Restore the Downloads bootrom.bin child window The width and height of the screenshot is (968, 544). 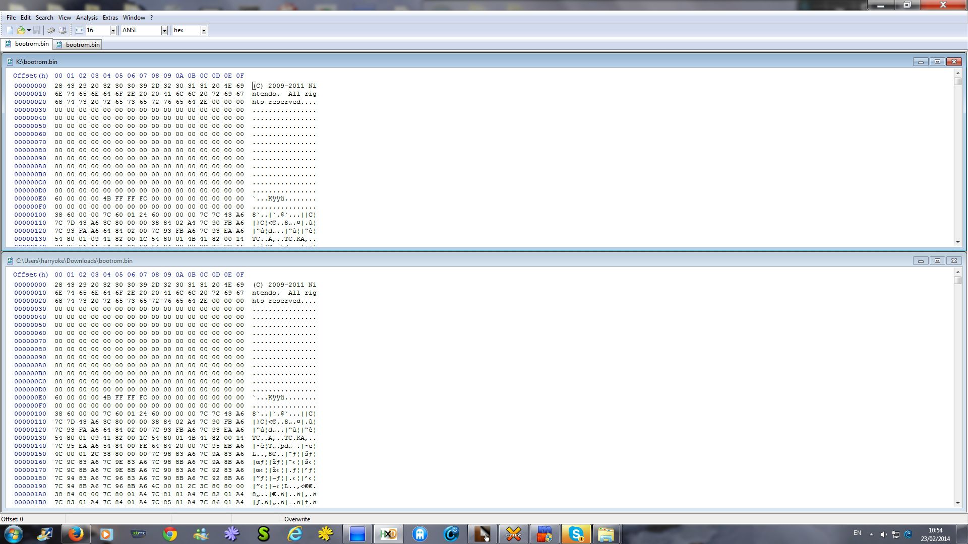coord(937,261)
